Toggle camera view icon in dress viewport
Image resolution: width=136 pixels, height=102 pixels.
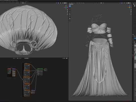tap(131, 13)
